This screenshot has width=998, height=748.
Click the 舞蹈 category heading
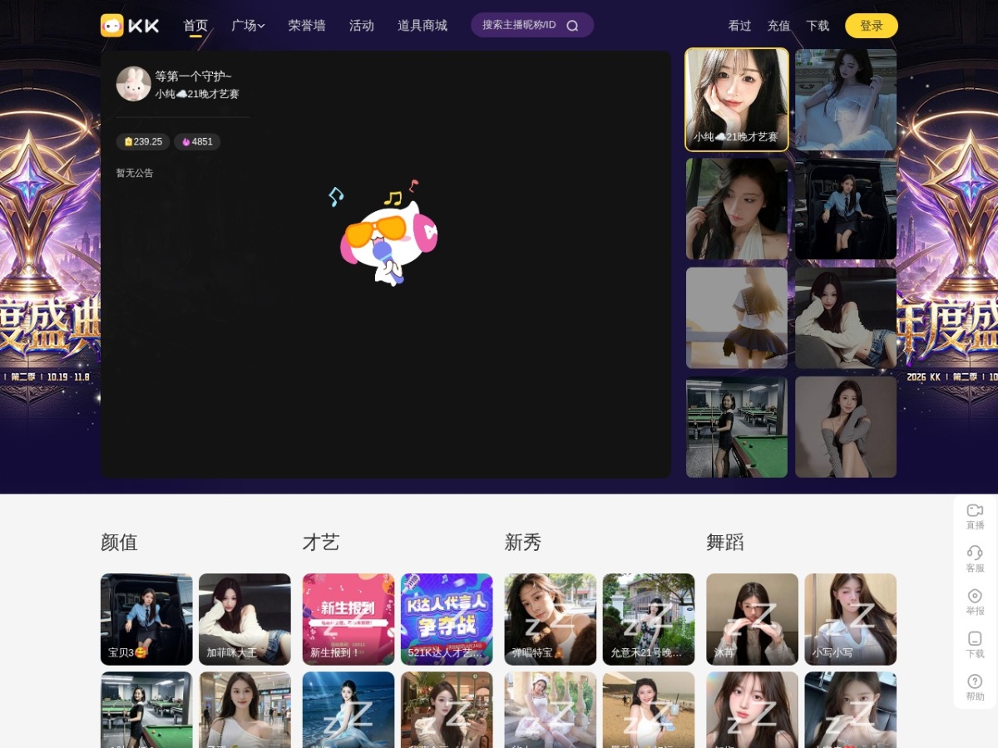coord(725,543)
